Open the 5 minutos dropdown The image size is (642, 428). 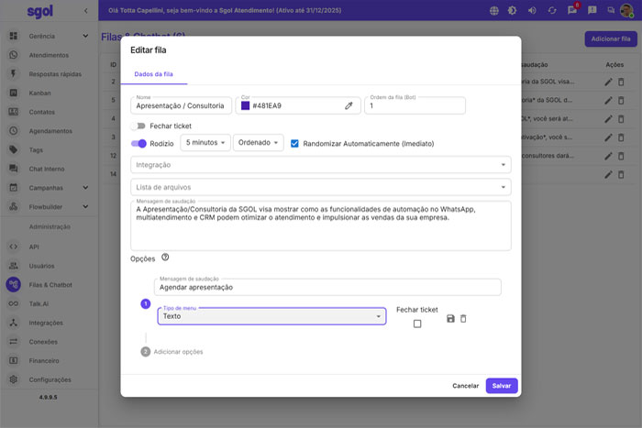click(x=205, y=143)
